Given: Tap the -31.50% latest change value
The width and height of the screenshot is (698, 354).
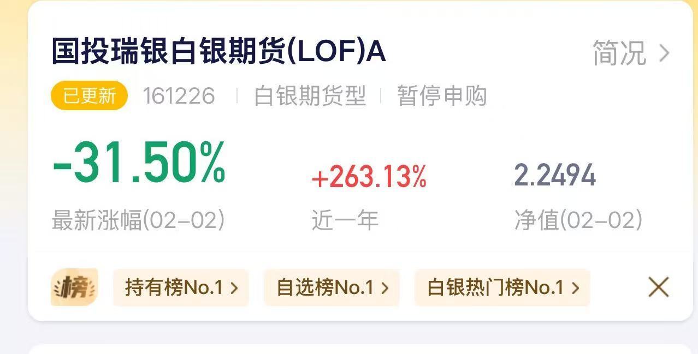Looking at the screenshot, I should tap(139, 163).
